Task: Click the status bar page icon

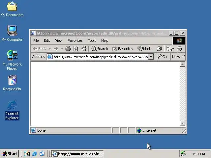Action: 33,130
